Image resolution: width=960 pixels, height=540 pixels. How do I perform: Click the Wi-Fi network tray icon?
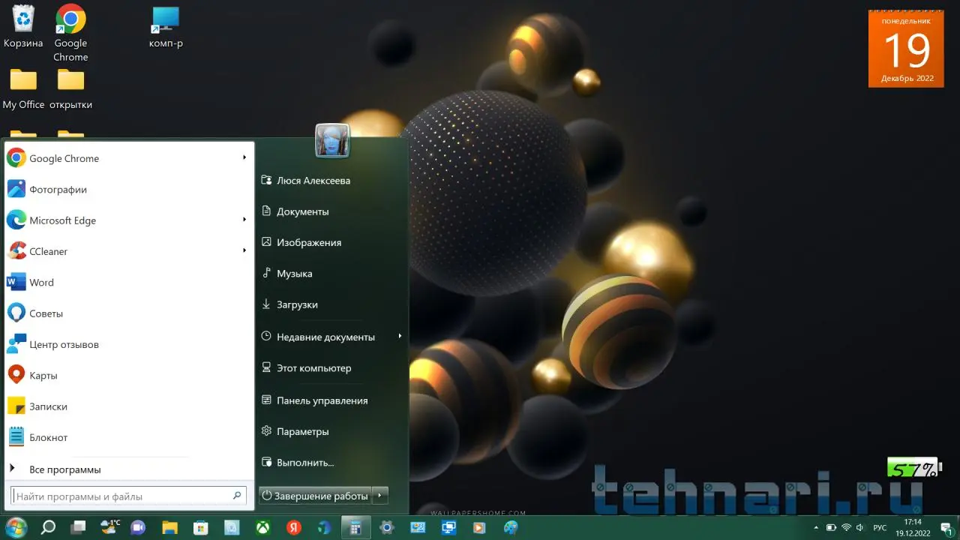(x=846, y=527)
